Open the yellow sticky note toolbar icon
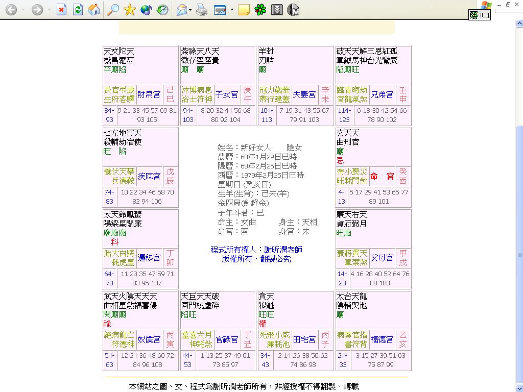The image size is (523, 392). tap(245, 9)
